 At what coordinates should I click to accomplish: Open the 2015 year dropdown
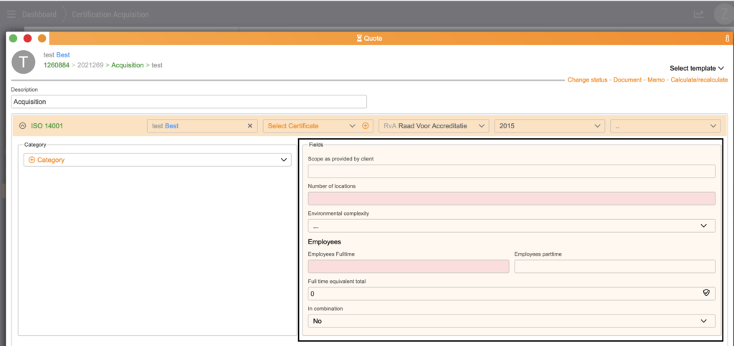(x=549, y=126)
